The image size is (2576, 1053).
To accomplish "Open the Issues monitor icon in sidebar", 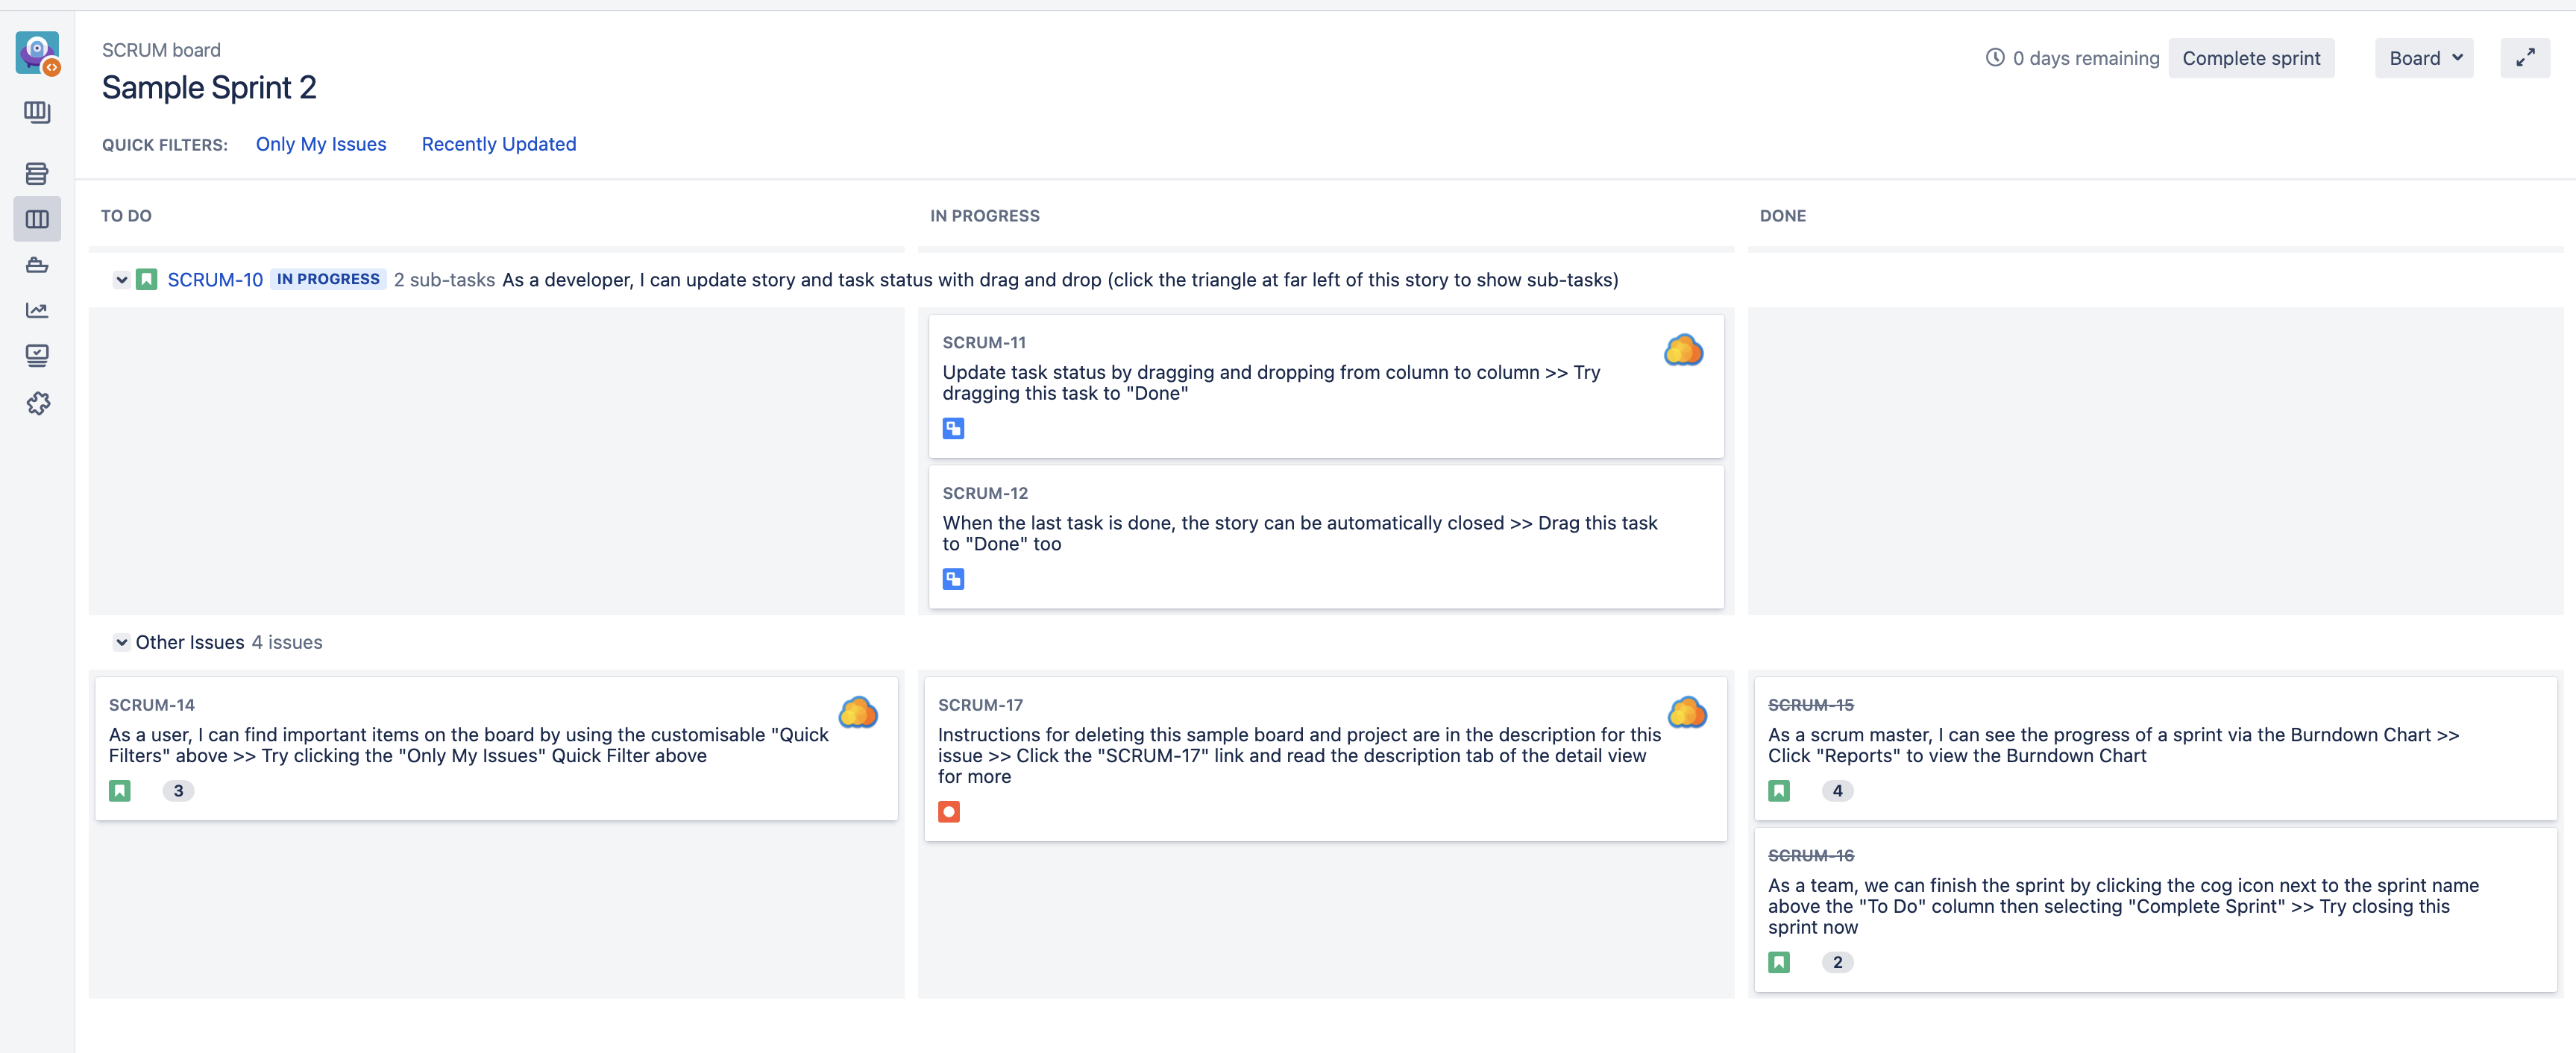I will click(x=37, y=355).
